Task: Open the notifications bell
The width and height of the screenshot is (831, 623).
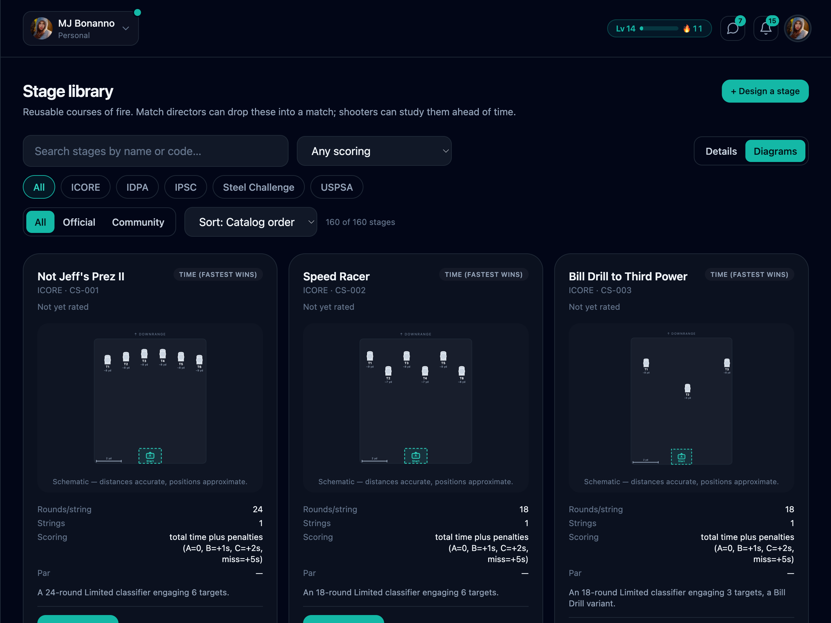Action: tap(765, 29)
